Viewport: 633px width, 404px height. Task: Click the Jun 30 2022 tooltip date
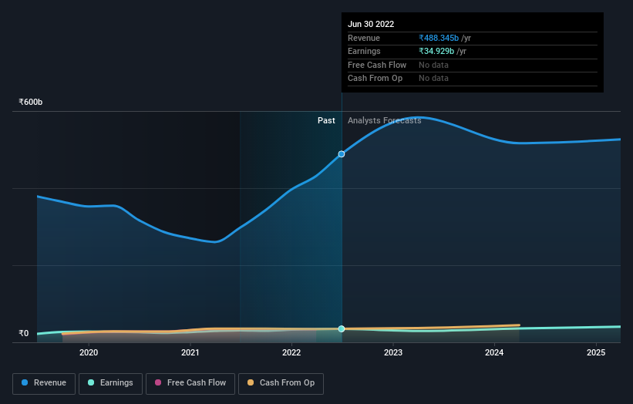pyautogui.click(x=371, y=24)
